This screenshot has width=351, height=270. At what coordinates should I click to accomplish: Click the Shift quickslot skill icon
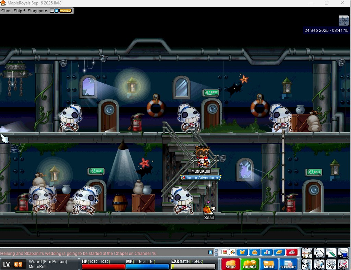tap(307, 253)
